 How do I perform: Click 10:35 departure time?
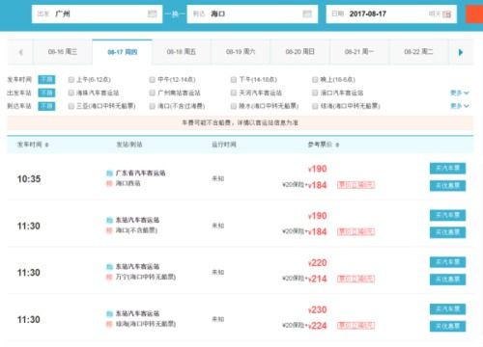29,179
